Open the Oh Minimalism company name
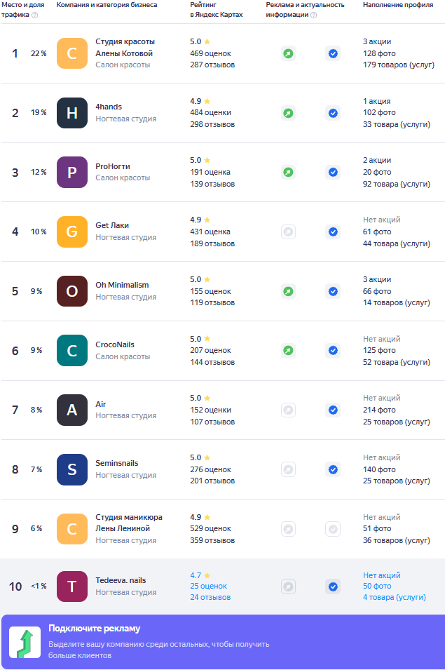This screenshot has height=670, width=445. coord(122,285)
